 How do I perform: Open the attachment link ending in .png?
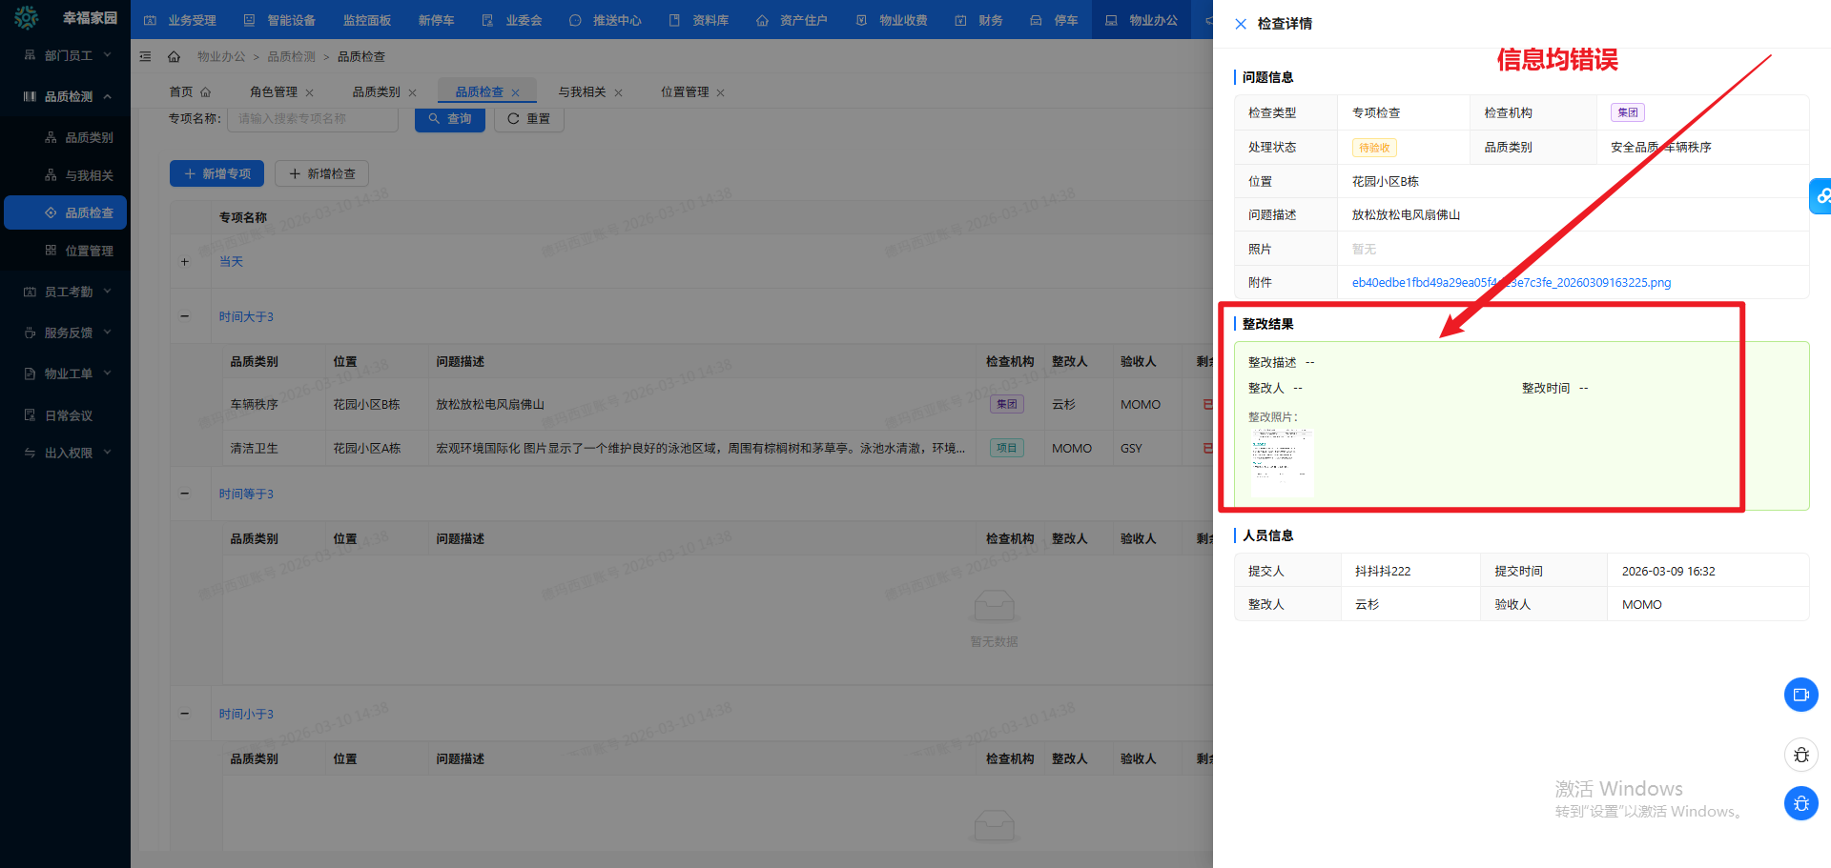click(x=1512, y=282)
